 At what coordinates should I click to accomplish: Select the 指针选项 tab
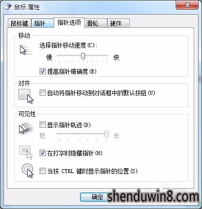click(69, 22)
